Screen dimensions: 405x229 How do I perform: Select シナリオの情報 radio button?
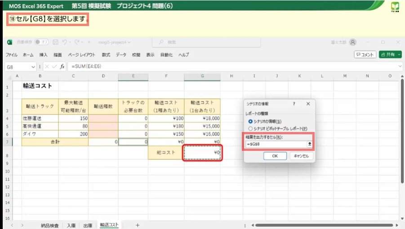click(250, 121)
